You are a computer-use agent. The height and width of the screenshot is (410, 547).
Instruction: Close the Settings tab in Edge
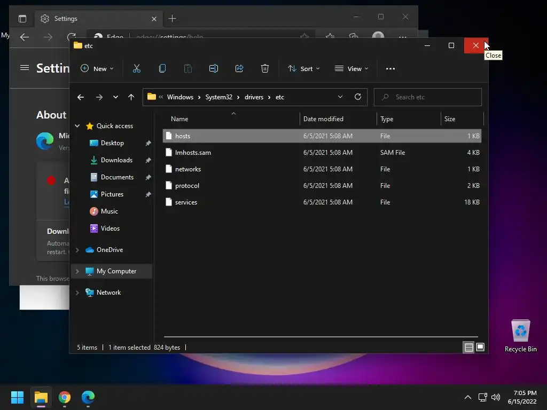point(154,19)
